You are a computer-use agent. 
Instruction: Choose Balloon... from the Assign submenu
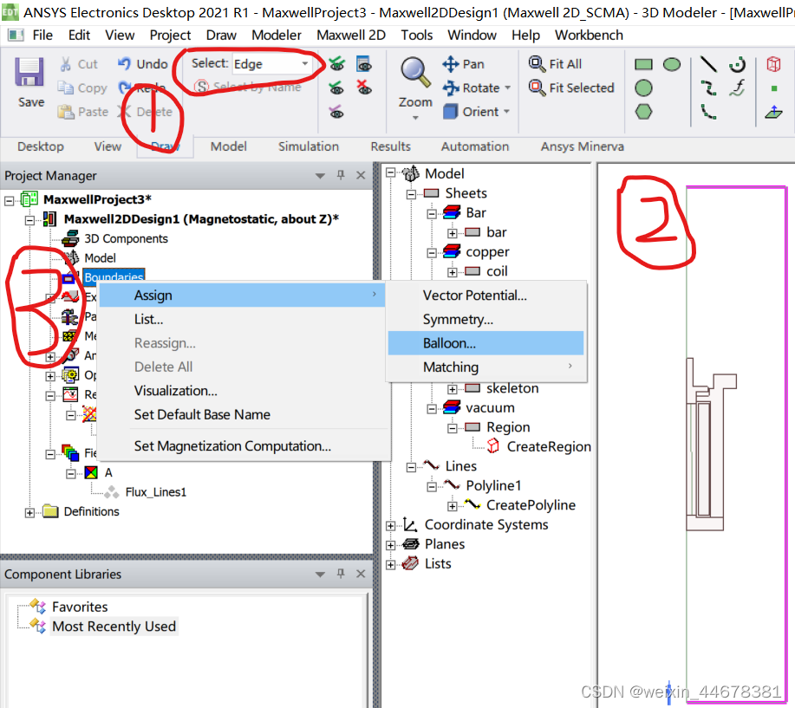point(485,343)
